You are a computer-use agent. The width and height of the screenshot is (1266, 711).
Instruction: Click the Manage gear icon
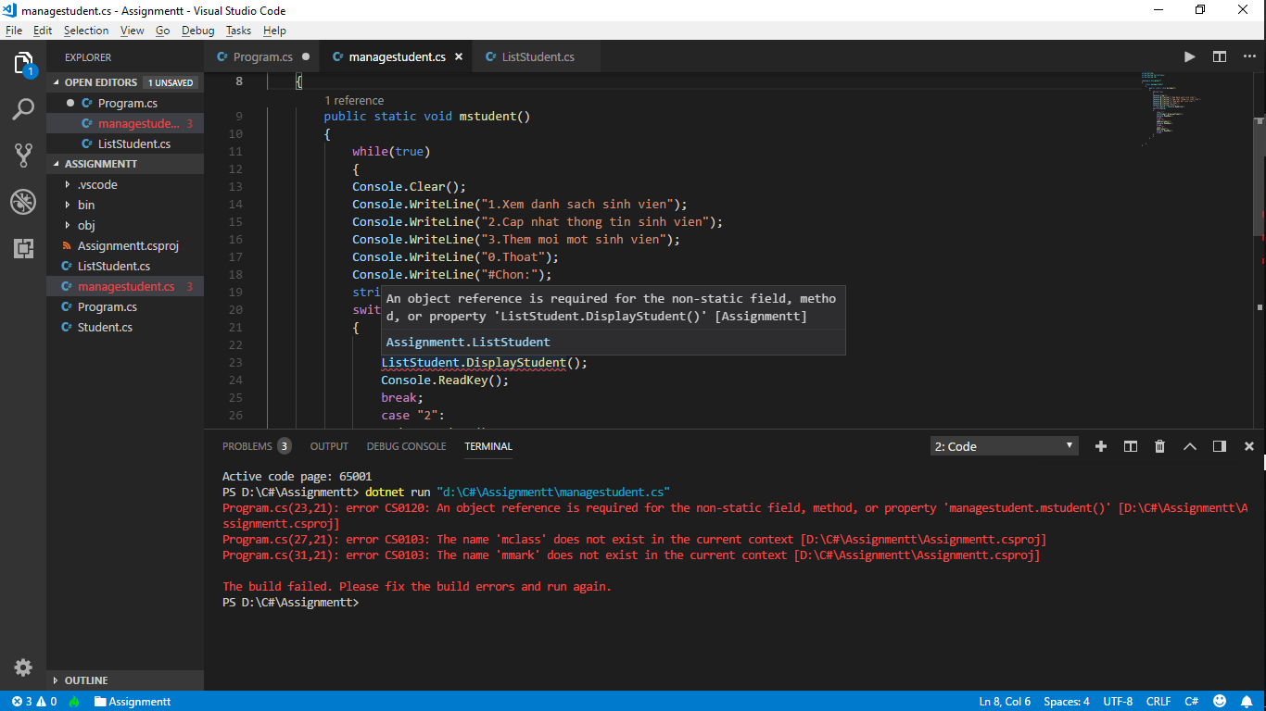click(x=23, y=667)
